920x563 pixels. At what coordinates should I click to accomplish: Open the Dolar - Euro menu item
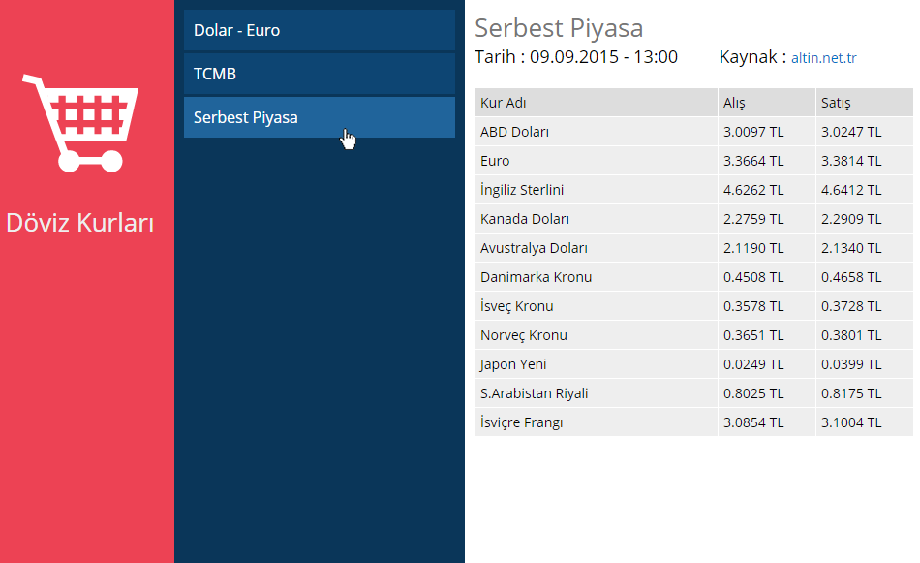(320, 31)
